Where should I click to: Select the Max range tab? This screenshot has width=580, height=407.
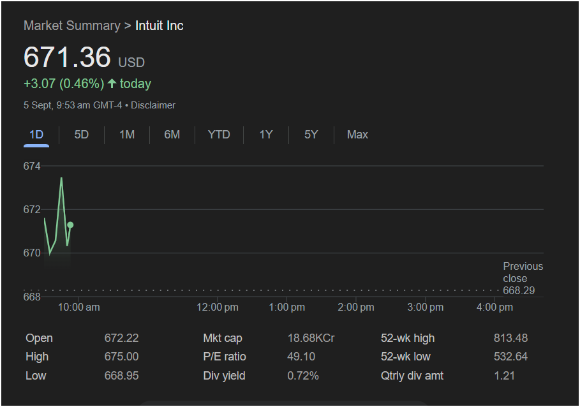[357, 135]
